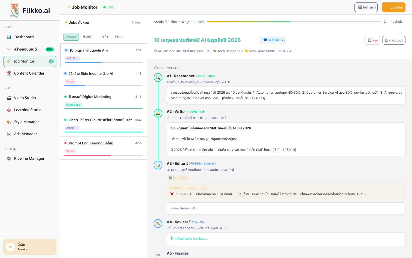Click the Dashboard bar chart icon
Viewport: 412px width, 258px height.
9,37
